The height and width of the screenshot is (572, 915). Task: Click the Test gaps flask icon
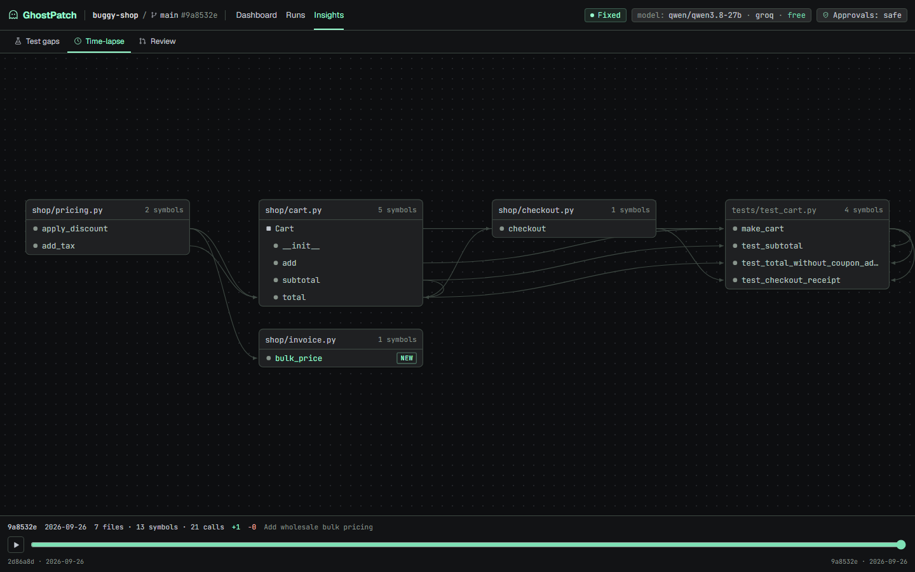(18, 41)
